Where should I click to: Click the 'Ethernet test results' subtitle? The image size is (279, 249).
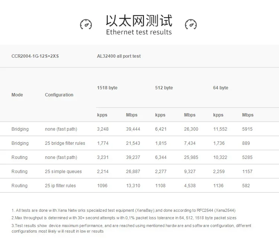coord(139,32)
